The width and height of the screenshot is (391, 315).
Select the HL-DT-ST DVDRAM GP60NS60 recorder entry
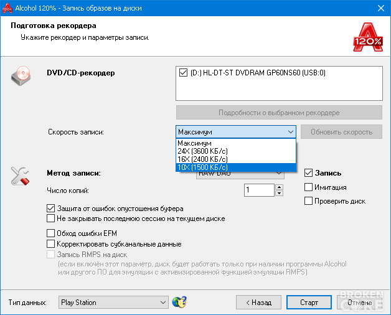[258, 73]
